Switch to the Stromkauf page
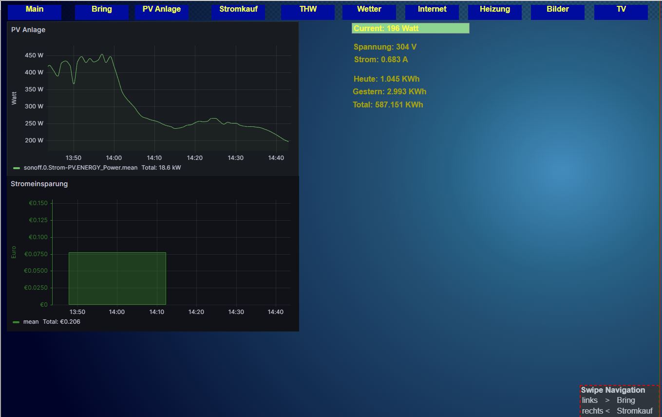The height and width of the screenshot is (417, 662). [238, 12]
